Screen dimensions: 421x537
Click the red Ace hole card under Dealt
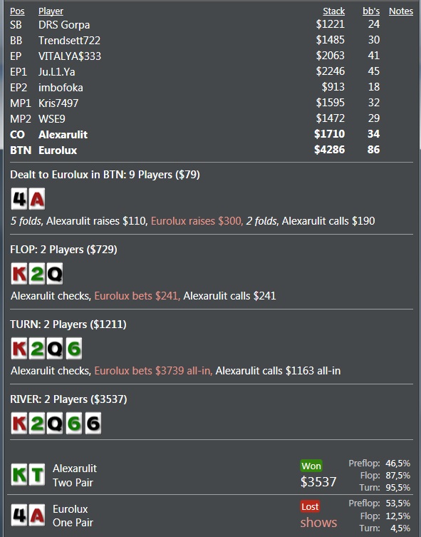click(x=37, y=199)
